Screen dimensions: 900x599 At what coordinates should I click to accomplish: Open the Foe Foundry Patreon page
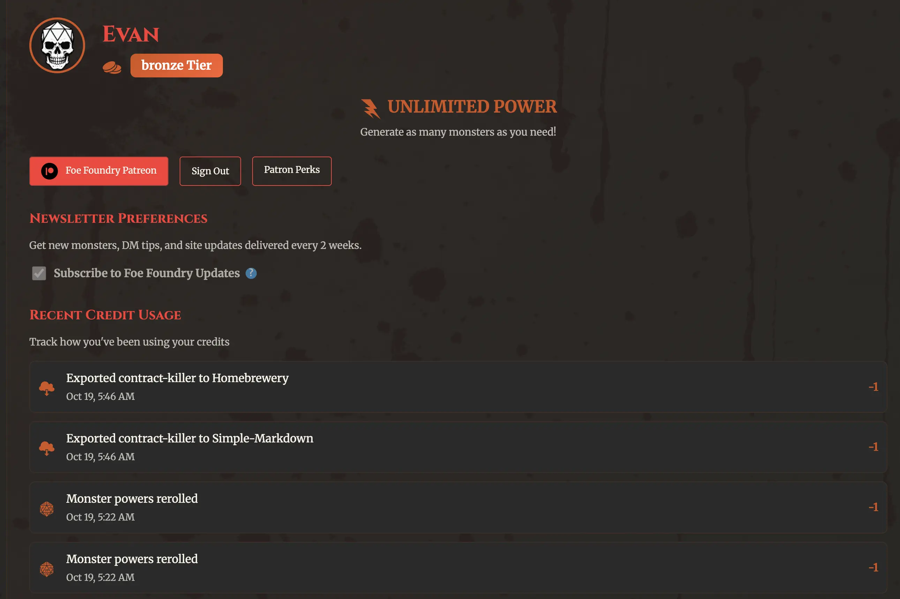(99, 171)
